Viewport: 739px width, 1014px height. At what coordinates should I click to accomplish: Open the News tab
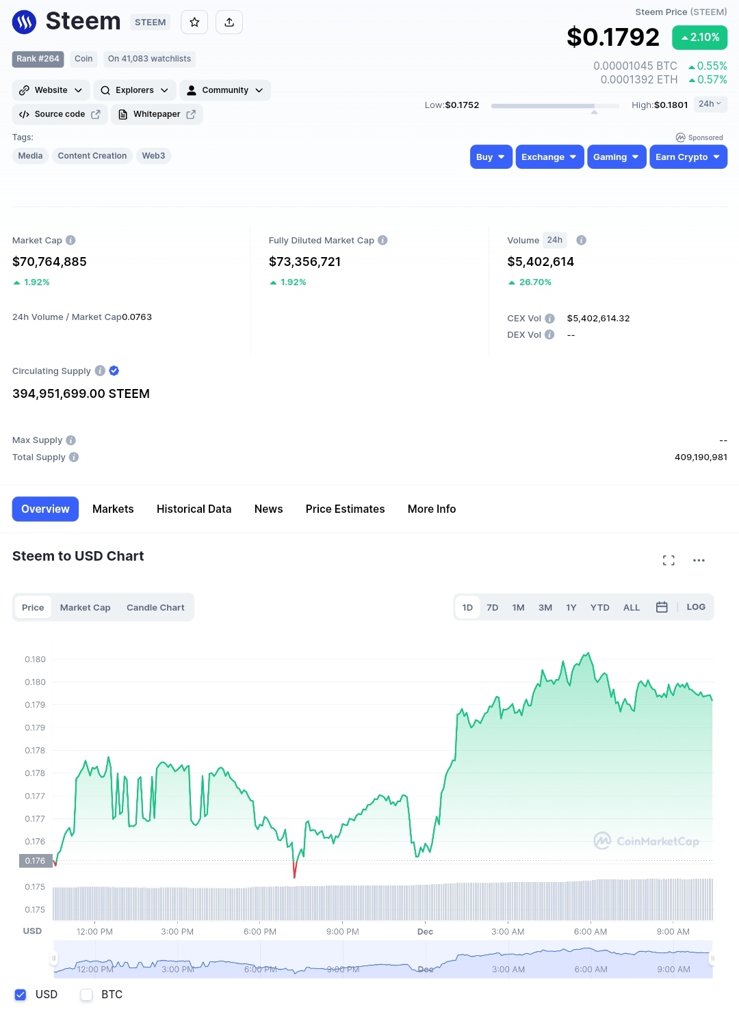pos(269,509)
